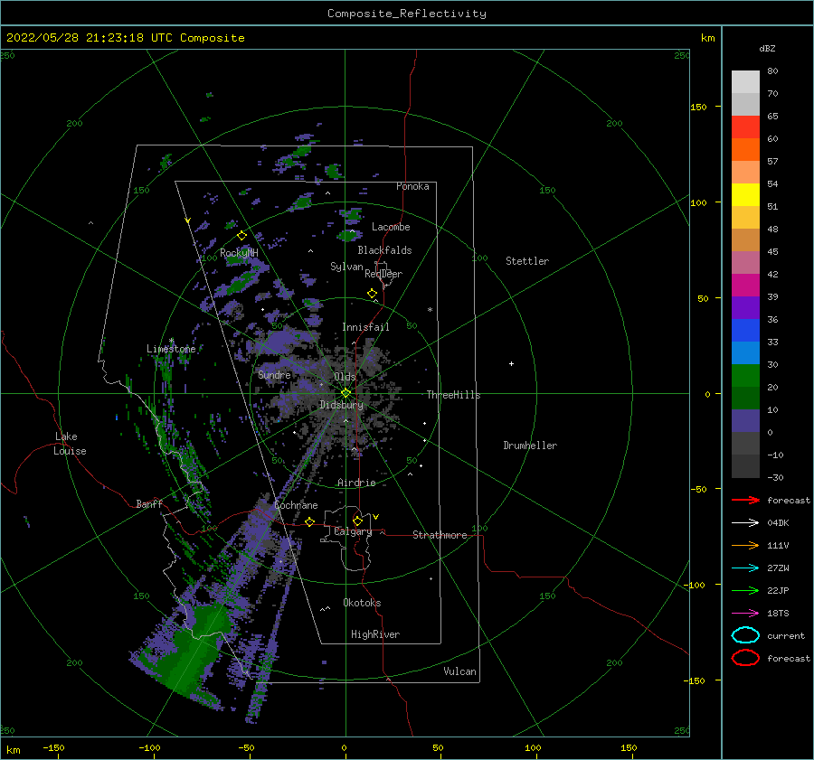The height and width of the screenshot is (760, 814).
Task: Click the red forecast ellipse legend icon
Action: (x=745, y=658)
